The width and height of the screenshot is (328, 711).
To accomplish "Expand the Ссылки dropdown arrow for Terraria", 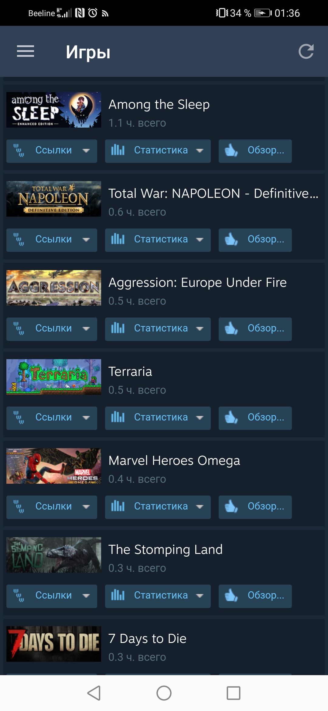I will pos(86,417).
